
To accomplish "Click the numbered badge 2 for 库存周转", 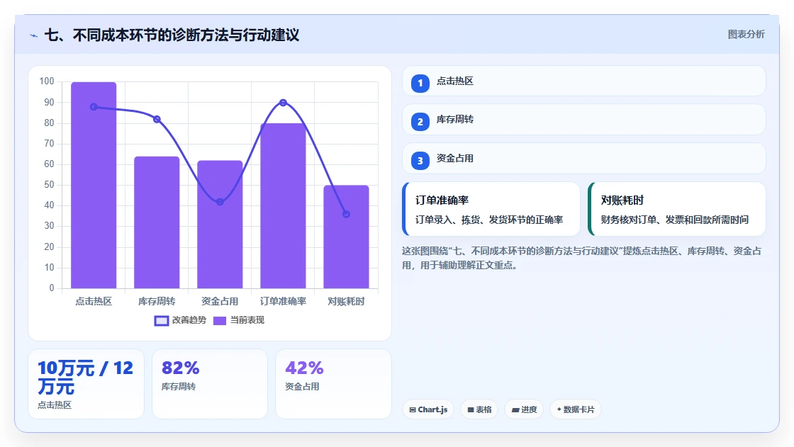I will (x=420, y=122).
